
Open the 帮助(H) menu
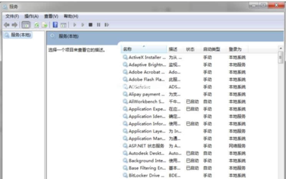[71, 16]
